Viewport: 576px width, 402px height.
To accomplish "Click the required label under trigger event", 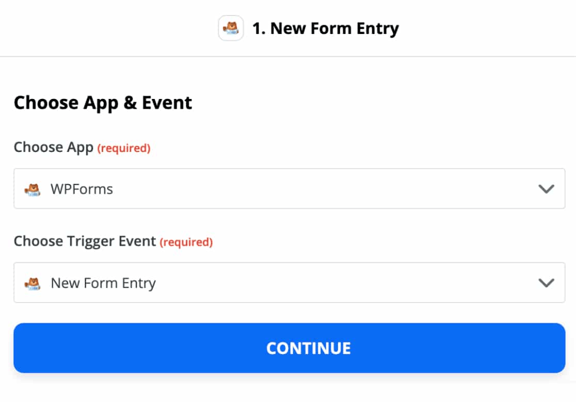I will point(186,242).
